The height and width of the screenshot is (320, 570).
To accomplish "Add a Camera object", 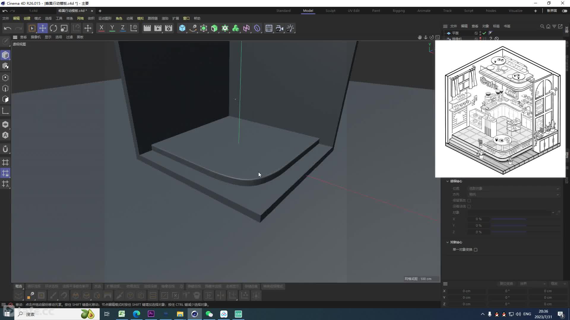I will 279,28.
